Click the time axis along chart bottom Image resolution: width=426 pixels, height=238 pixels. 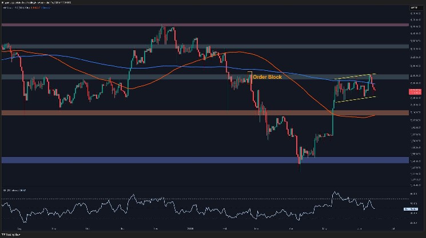coord(200,227)
